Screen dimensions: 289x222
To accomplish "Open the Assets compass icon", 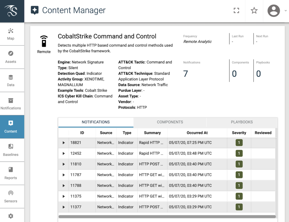I will pos(11,53).
